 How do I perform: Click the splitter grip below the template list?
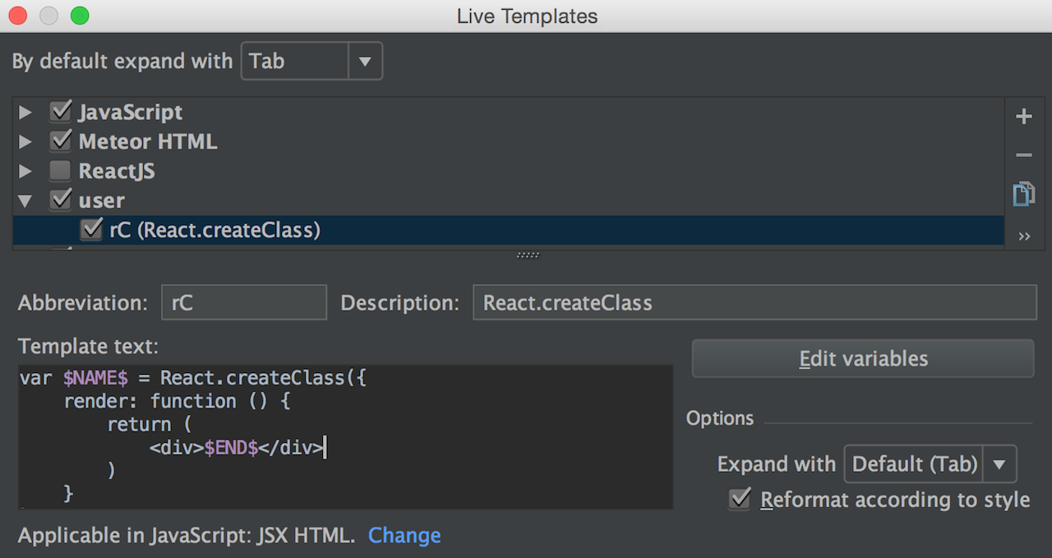(528, 255)
